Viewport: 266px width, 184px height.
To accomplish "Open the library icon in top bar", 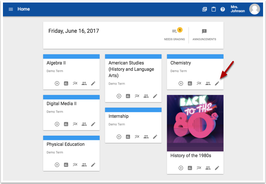I will pyautogui.click(x=205, y=9).
